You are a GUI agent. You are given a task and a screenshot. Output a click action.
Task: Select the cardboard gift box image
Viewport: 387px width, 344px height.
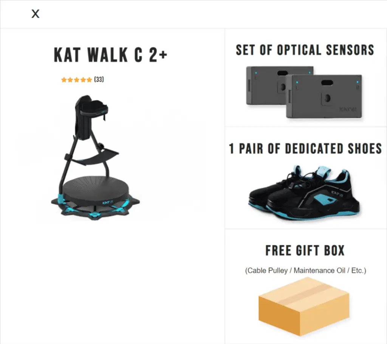pyautogui.click(x=304, y=307)
